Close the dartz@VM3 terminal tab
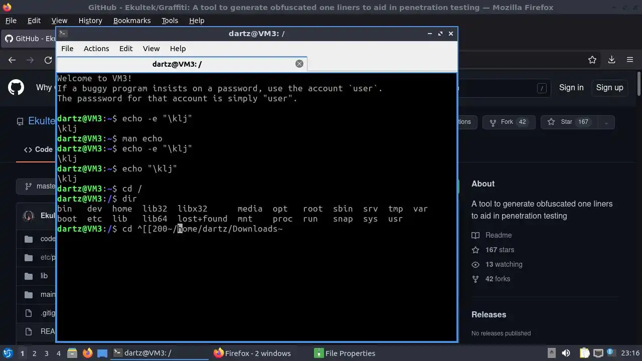This screenshot has width=642, height=361. 299,64
